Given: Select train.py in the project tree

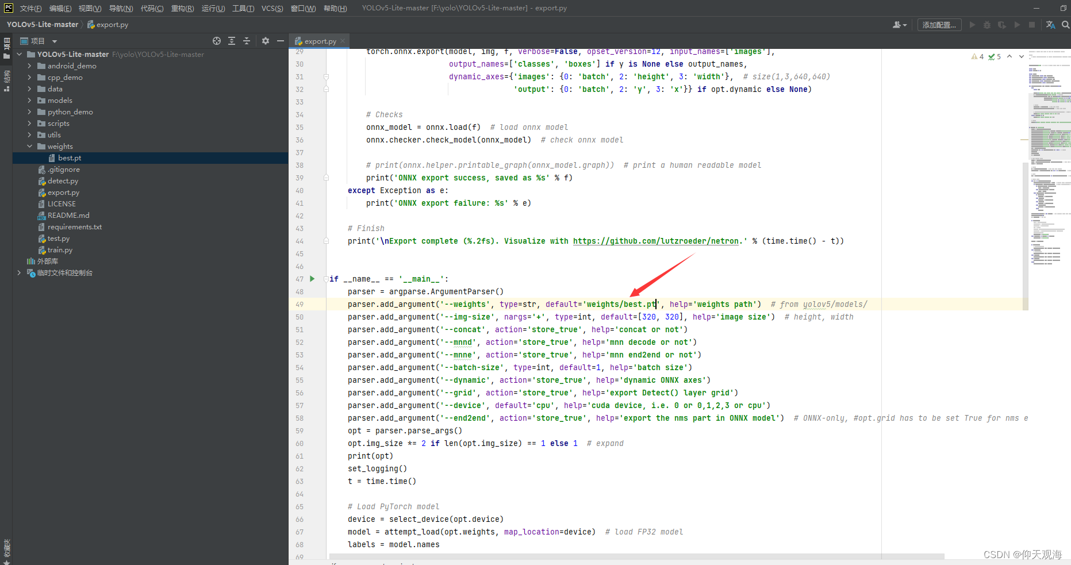Looking at the screenshot, I should pos(60,250).
